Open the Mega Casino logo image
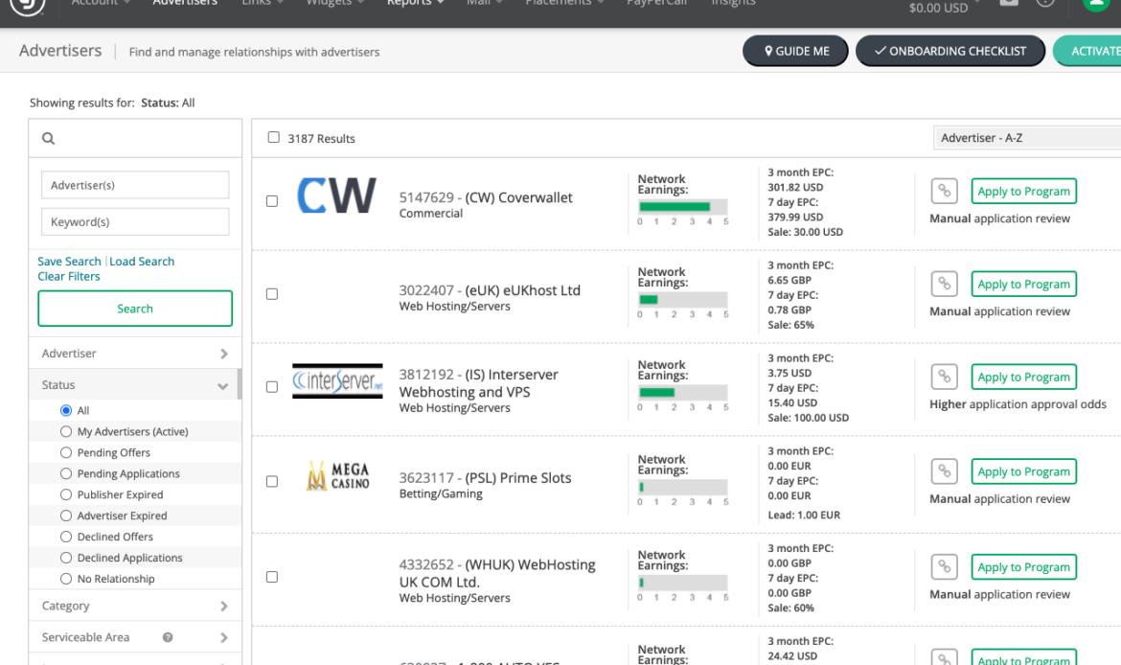Viewport: 1121px width, 665px height. point(337,476)
